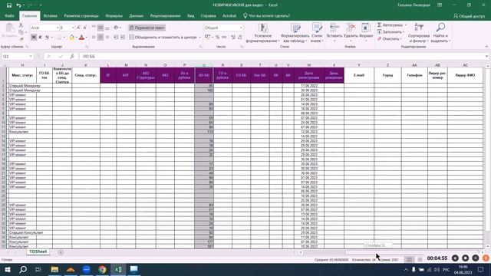Click the increase indent icon

click(123, 38)
